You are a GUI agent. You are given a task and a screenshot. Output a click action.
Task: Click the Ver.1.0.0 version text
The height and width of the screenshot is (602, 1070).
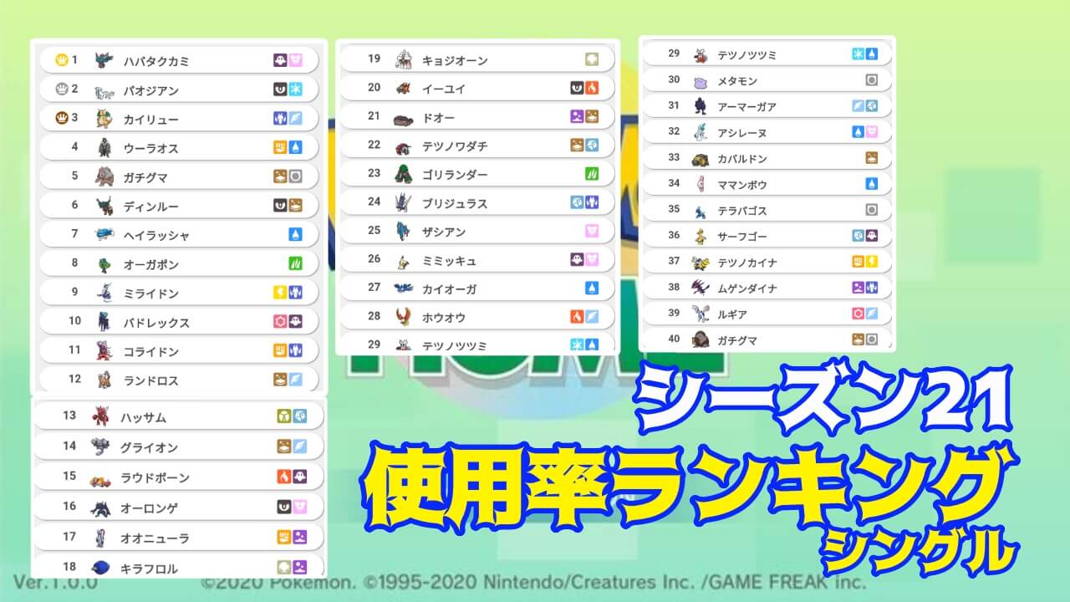pos(55,582)
